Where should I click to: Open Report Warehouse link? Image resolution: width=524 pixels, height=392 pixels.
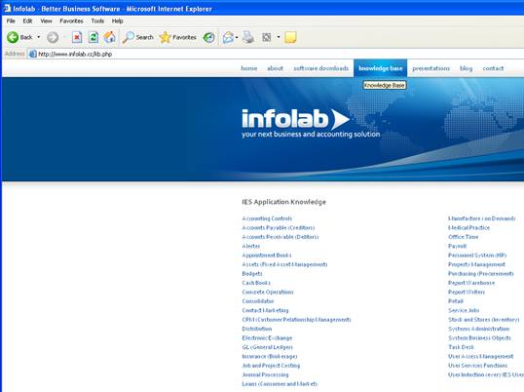(x=471, y=283)
